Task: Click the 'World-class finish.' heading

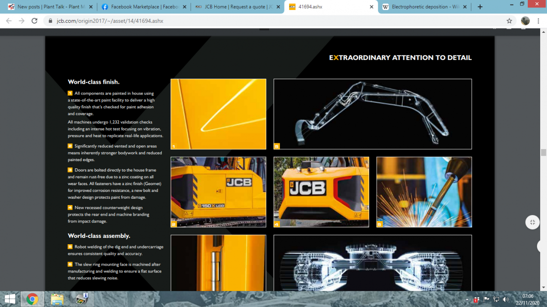Action: pos(93,82)
